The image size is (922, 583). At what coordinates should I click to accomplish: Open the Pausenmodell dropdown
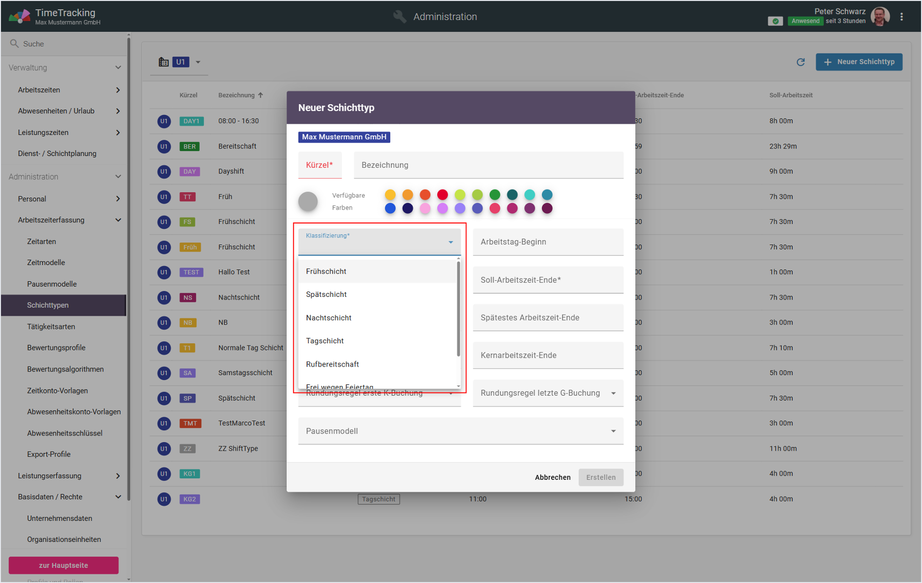[460, 431]
